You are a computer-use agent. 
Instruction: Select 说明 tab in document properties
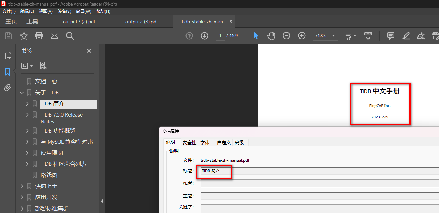pos(171,142)
